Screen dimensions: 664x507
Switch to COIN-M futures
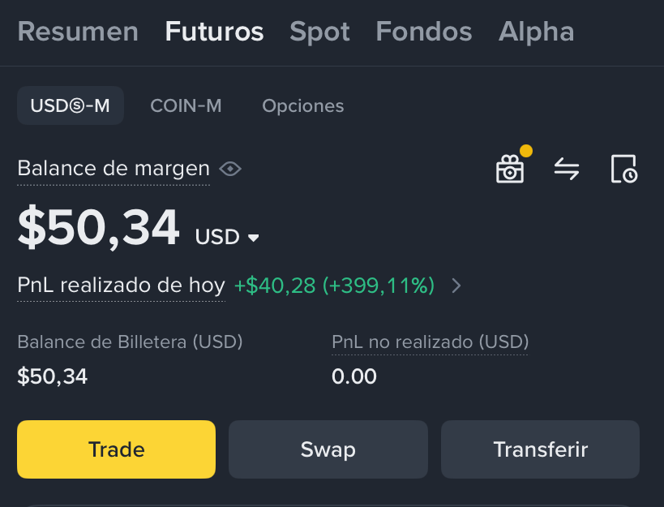[186, 105]
